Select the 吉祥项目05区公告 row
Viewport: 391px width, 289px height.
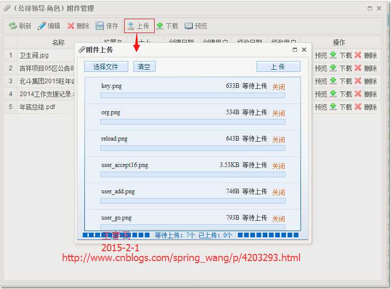click(39, 68)
